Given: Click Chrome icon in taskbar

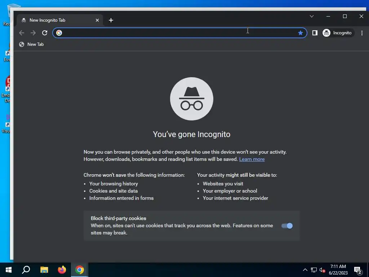Looking at the screenshot, I should pos(80,270).
